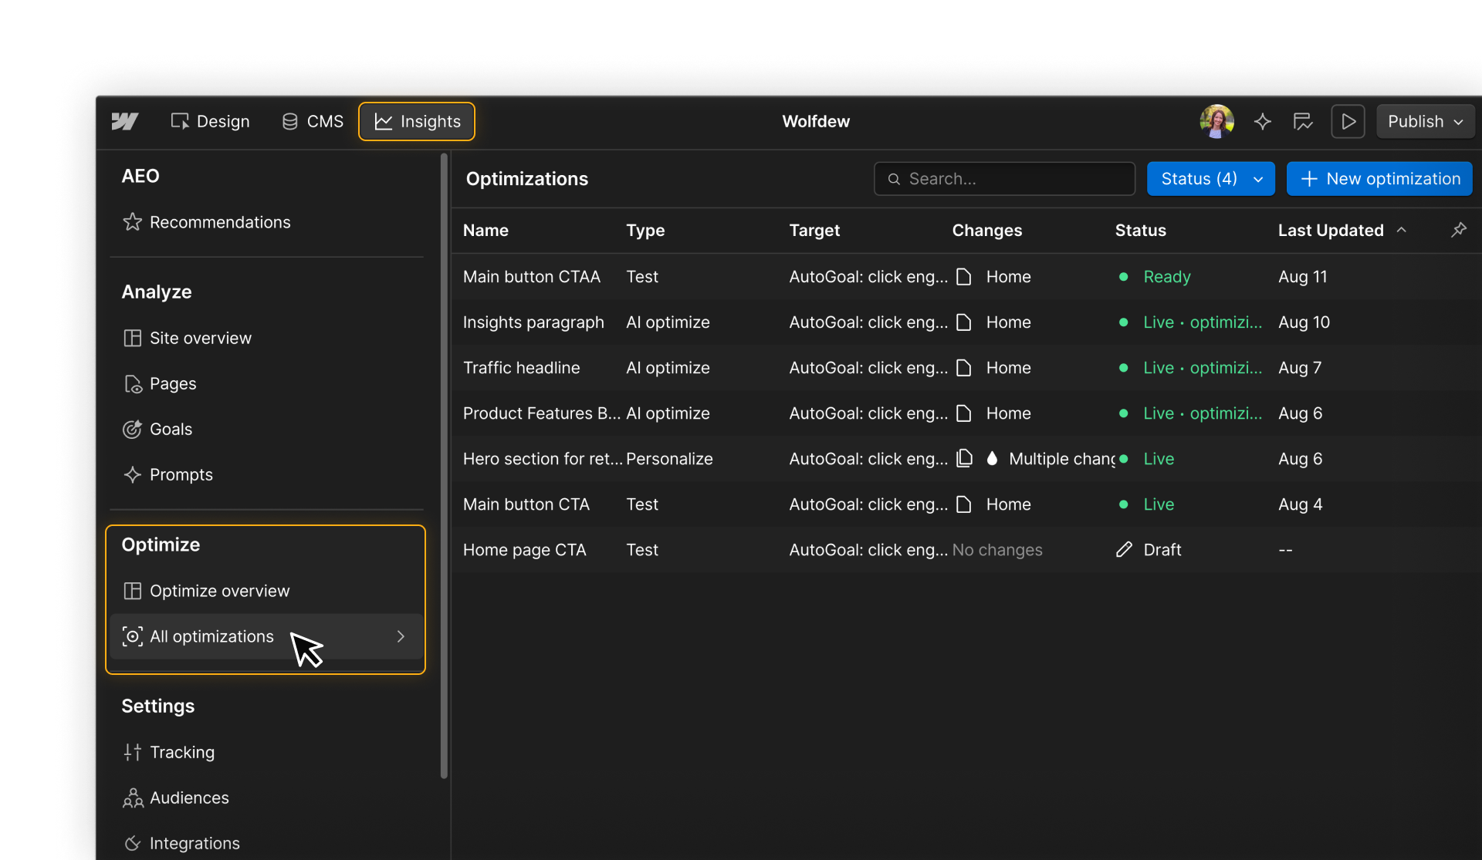Open Audiences settings
The width and height of the screenshot is (1482, 860).
click(x=267, y=798)
